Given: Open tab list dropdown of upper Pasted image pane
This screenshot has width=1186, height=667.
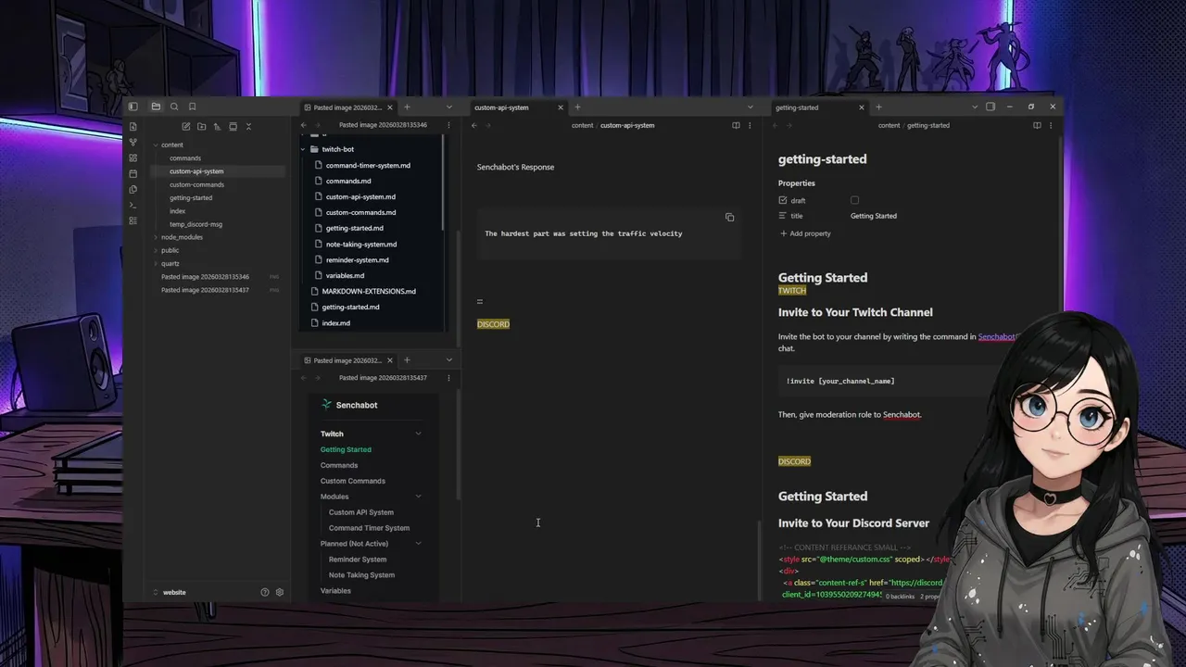Looking at the screenshot, I should [449, 107].
